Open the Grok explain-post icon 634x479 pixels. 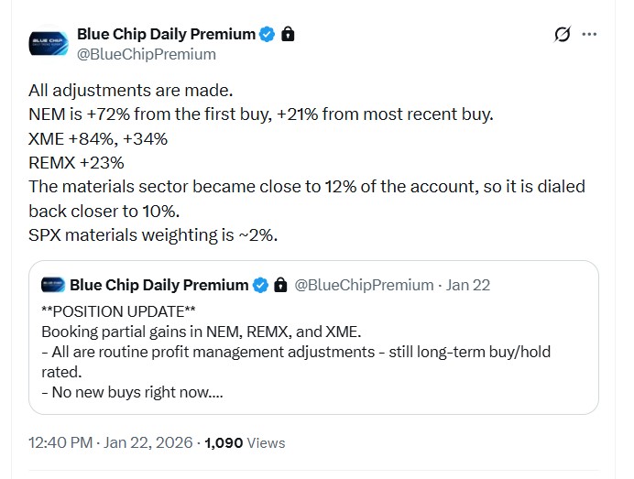563,35
